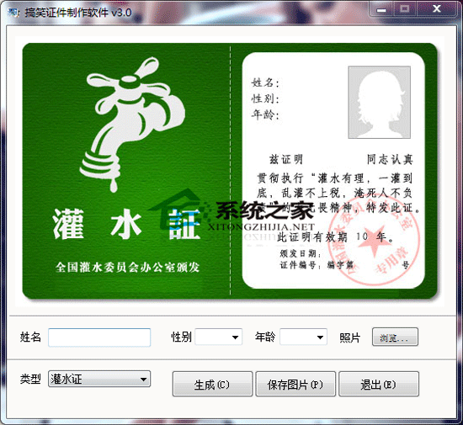
Task: Open the 性别 gender dropdown
Action: tap(219, 337)
